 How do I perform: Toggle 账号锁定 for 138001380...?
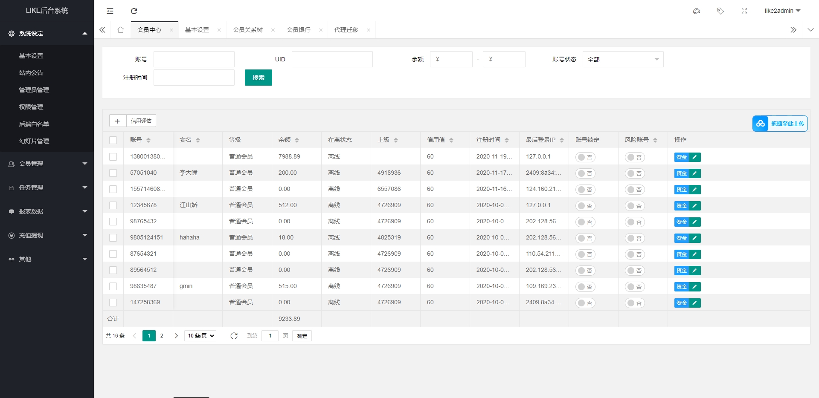(585, 157)
